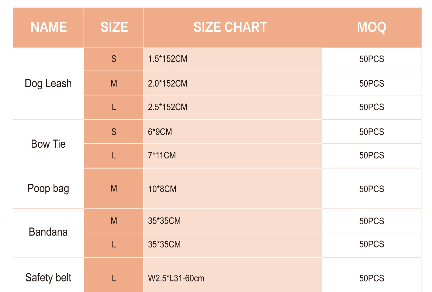The width and height of the screenshot is (432, 292).
Task: Click 50PCS in the Poop bag row
Action: pyautogui.click(x=371, y=189)
